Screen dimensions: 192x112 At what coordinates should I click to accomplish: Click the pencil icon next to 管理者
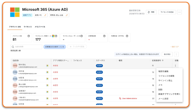pos(67,15)
